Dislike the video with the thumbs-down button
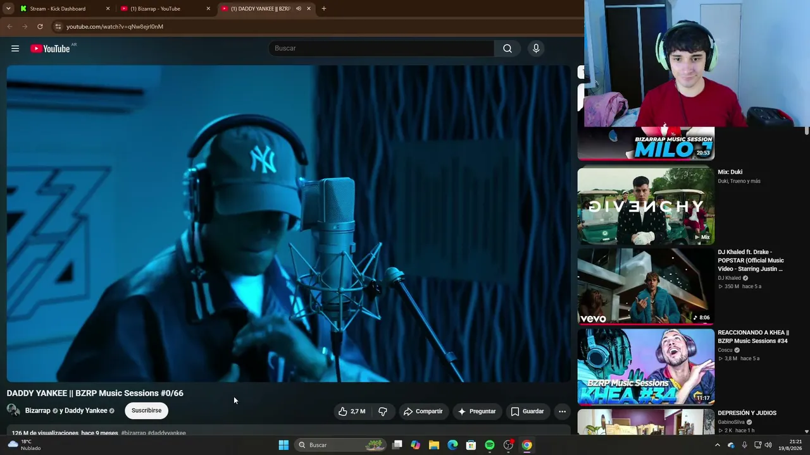810x455 pixels. 383,411
